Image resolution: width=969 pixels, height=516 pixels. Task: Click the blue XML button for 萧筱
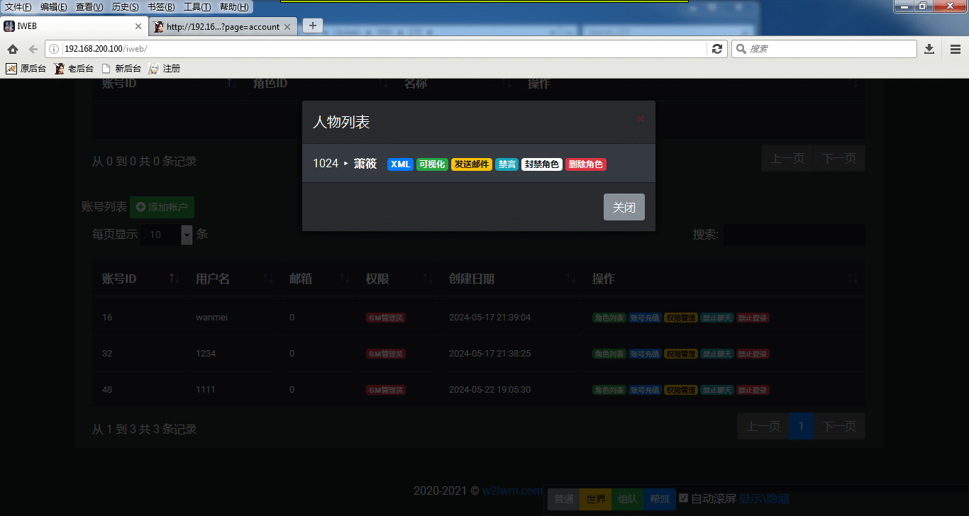pos(400,164)
